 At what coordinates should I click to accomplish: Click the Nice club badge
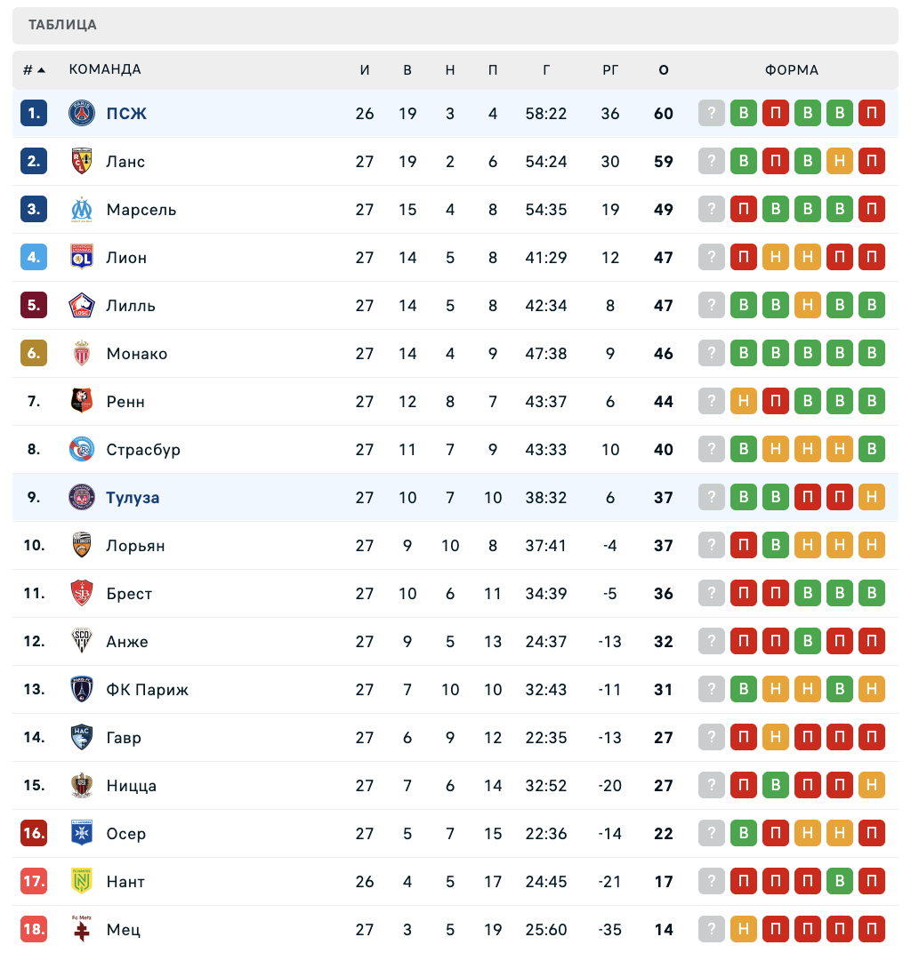click(x=82, y=786)
